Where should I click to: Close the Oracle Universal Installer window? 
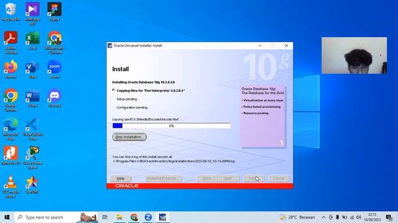point(286,46)
